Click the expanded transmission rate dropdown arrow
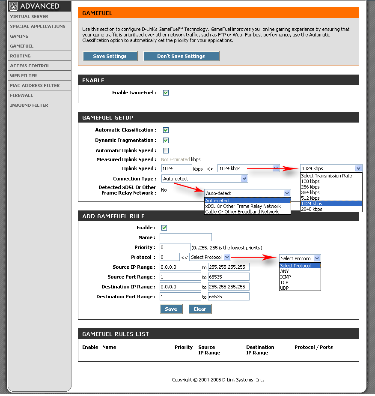This screenshot has width=375, height=396. (x=358, y=168)
